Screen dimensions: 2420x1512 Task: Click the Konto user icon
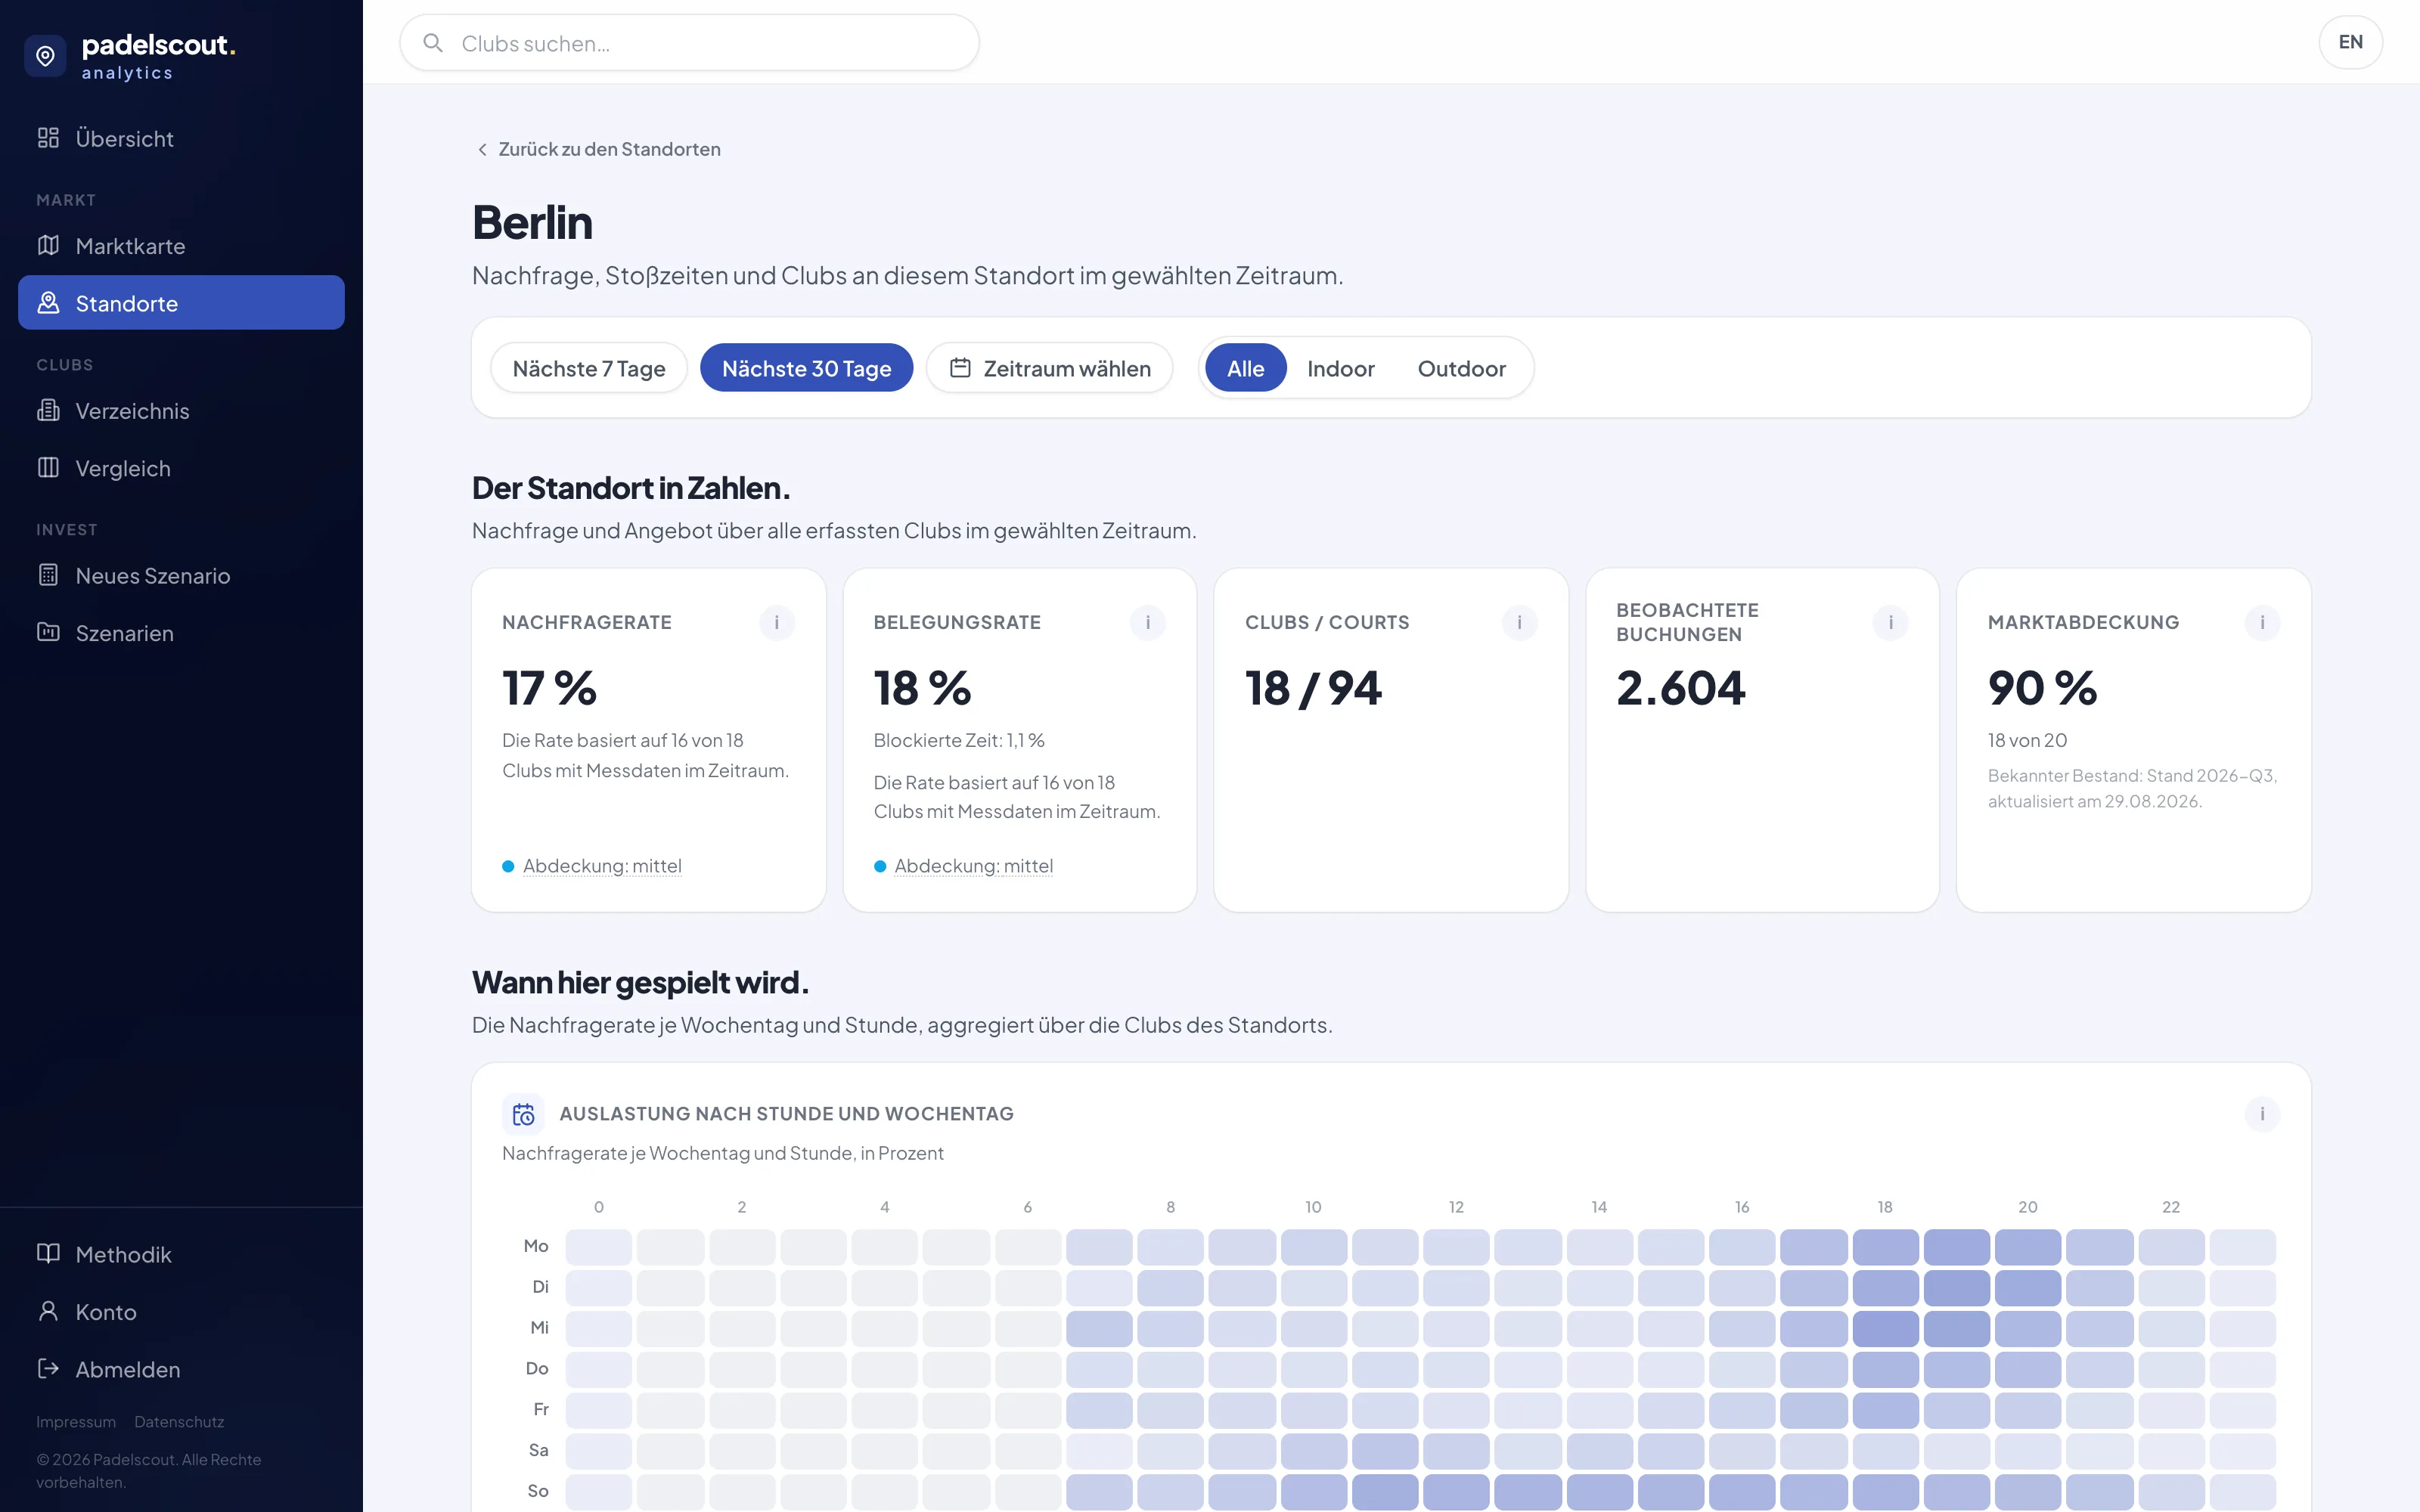click(x=48, y=1311)
